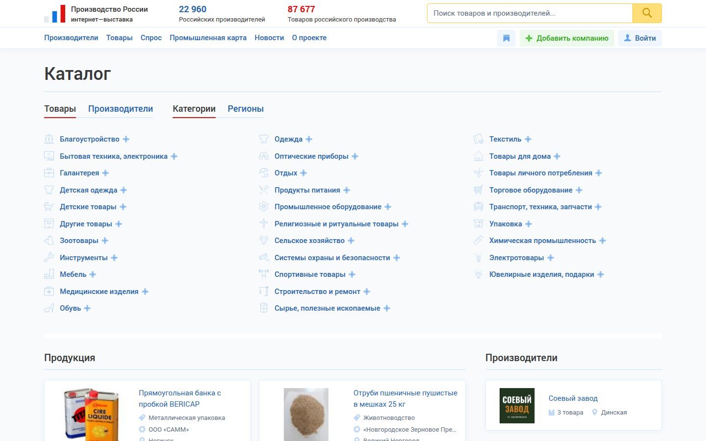The image size is (706, 441).
Task: Click the Оптические приборы binoculars icon
Action: point(264,156)
